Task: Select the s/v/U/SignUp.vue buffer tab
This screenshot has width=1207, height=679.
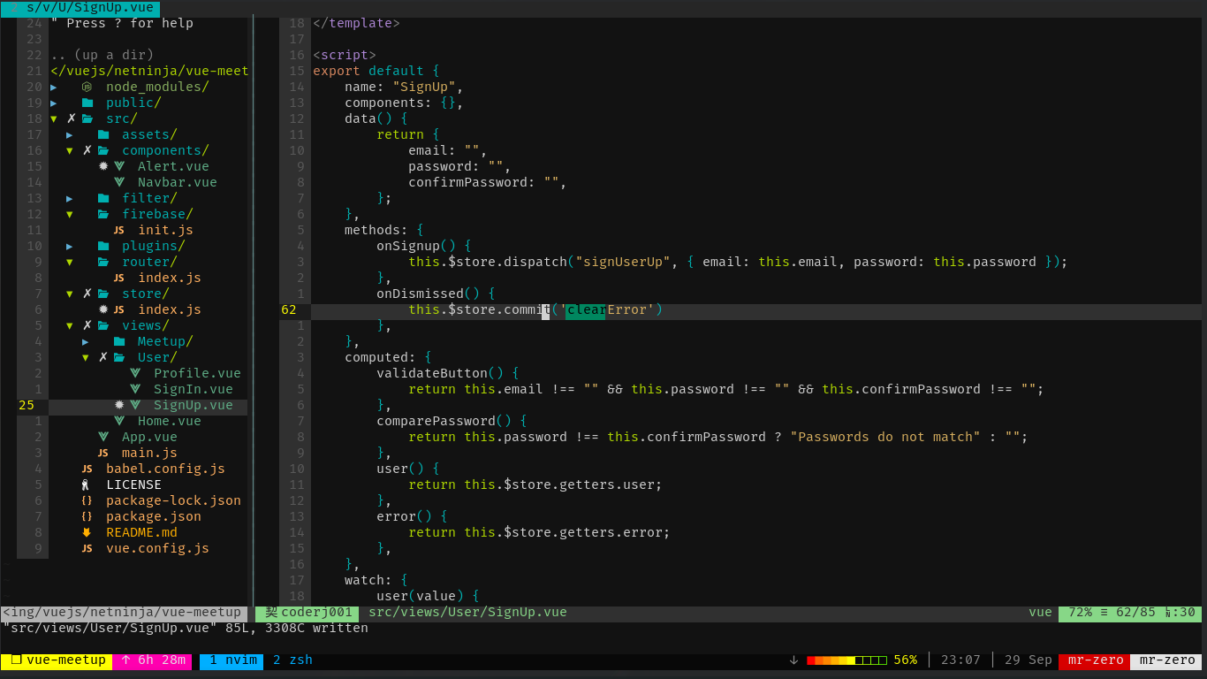Action: pyautogui.click(x=80, y=8)
